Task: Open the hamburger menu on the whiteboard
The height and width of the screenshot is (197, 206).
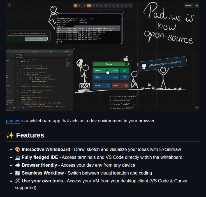Action: [9, 5]
